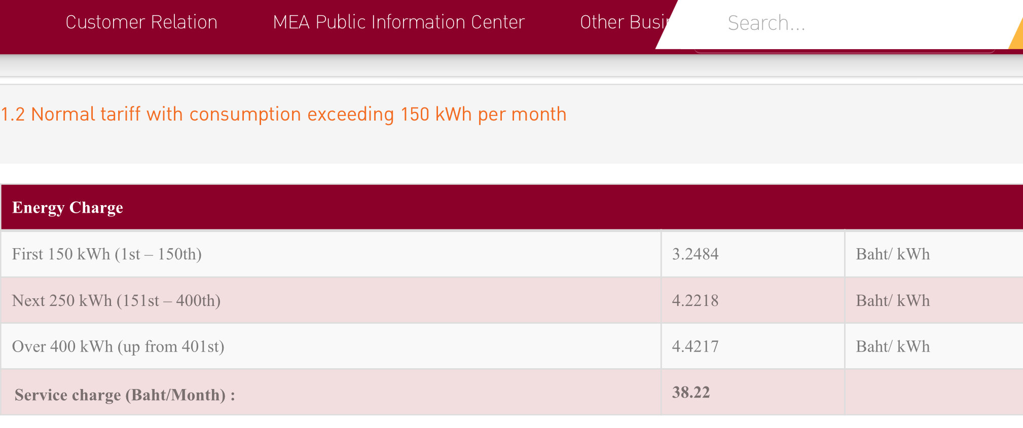Click Baht/kWh unit in second row
Screen dimensions: 1023x428
[x=893, y=301]
